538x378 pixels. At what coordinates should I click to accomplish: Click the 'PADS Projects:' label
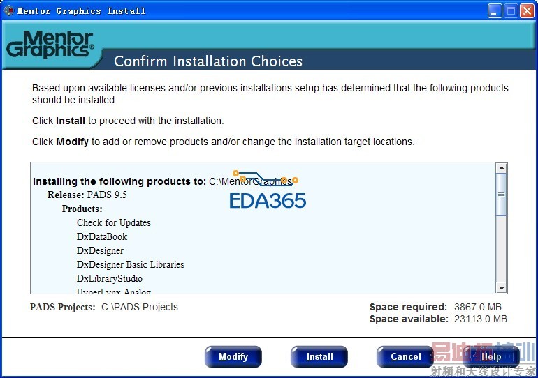tap(62, 307)
